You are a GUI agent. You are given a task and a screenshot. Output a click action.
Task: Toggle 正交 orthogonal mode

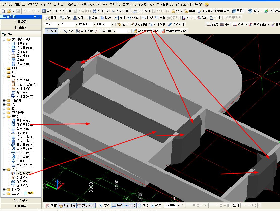[51, 205]
